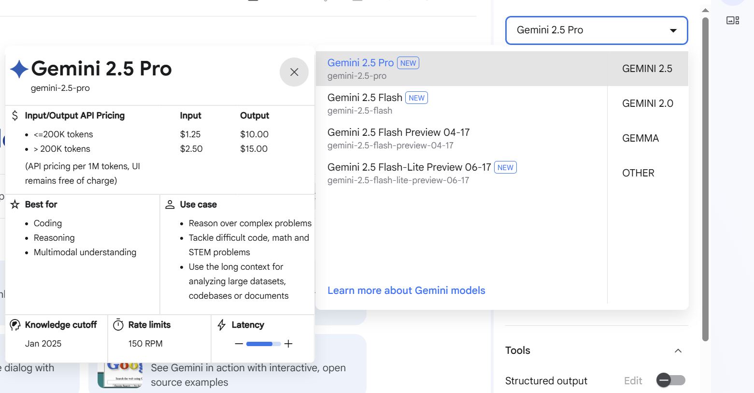Click the Rate limits stopwatch icon
This screenshot has height=393, width=754.
[118, 325]
